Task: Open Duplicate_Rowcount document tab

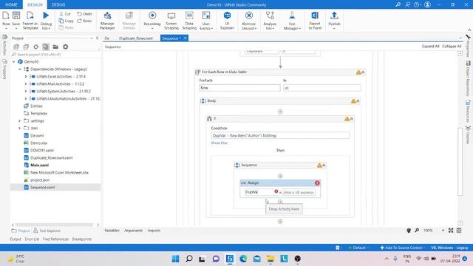Action: click(x=136, y=38)
